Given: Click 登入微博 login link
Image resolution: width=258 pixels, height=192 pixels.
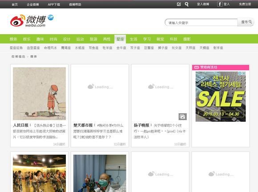Looking at the screenshot, I should tap(203, 4).
